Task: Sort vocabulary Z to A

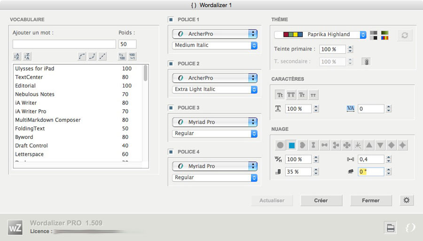Action: coord(27,56)
